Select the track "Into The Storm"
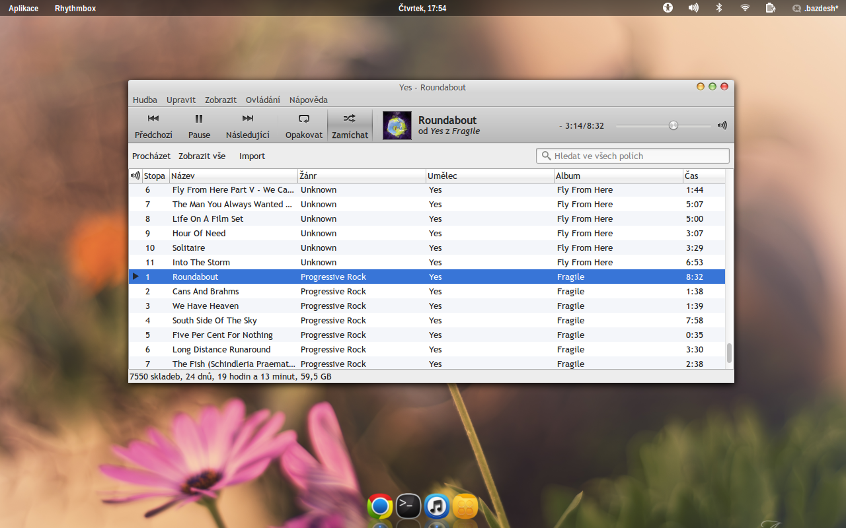 (x=427, y=263)
